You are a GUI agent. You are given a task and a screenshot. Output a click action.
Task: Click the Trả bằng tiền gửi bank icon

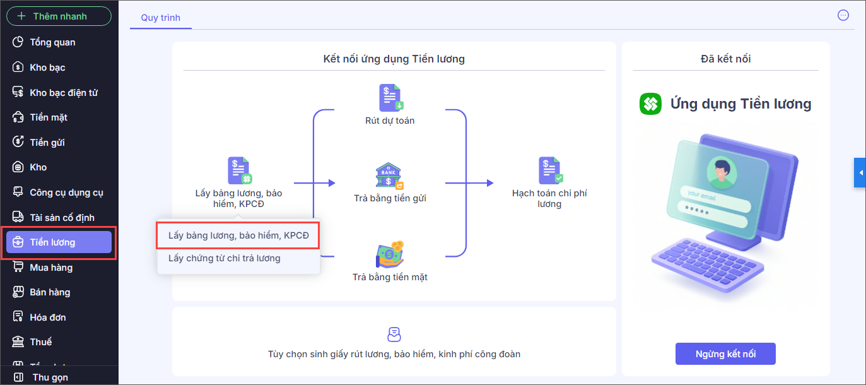pyautogui.click(x=389, y=176)
